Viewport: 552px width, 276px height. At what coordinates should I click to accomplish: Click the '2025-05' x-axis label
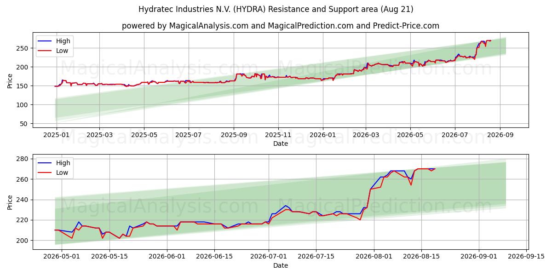coord(144,135)
